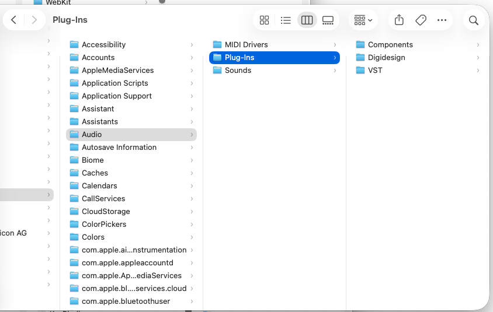Screen dimensions: 493x312
Task: Select the com.apple.ai...nstrumentation folder
Action: click(131, 250)
